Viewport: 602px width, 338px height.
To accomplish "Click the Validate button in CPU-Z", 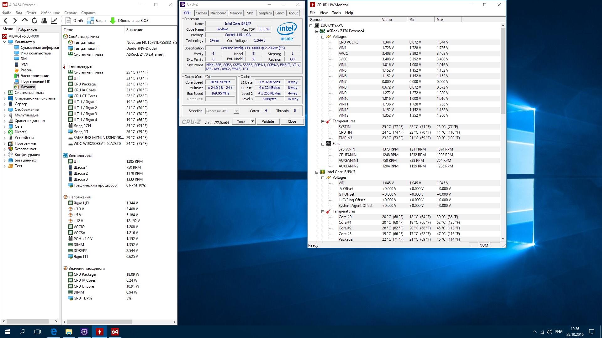I will (268, 121).
